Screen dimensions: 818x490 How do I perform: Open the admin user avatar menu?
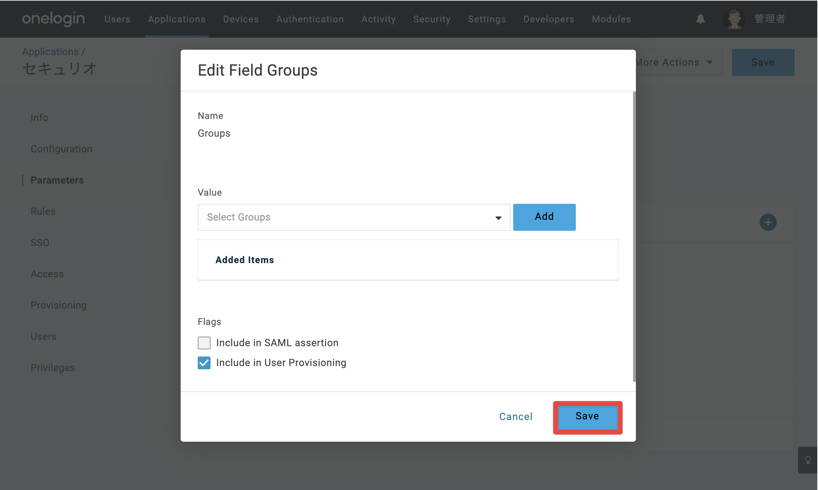pyautogui.click(x=734, y=19)
